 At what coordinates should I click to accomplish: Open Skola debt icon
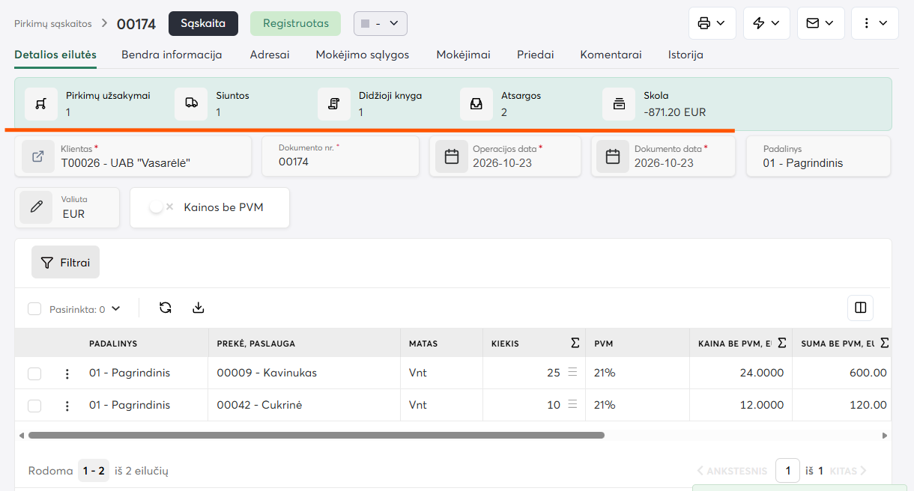pos(619,104)
